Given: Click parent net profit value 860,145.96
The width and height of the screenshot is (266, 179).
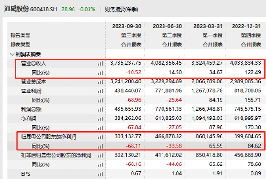Looking at the screenshot, I should [209, 136].
